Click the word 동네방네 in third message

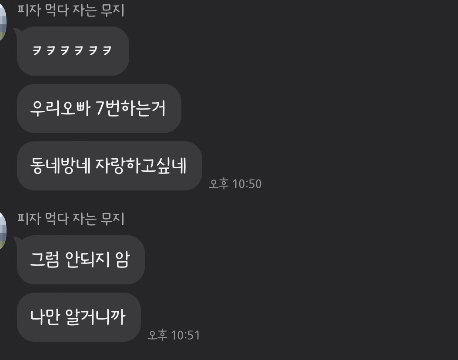60,166
